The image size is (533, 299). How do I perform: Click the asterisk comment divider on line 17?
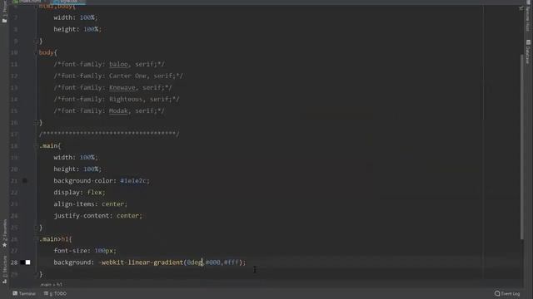109,135
